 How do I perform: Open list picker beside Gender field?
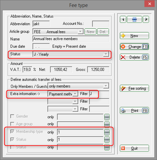click(107, 117)
